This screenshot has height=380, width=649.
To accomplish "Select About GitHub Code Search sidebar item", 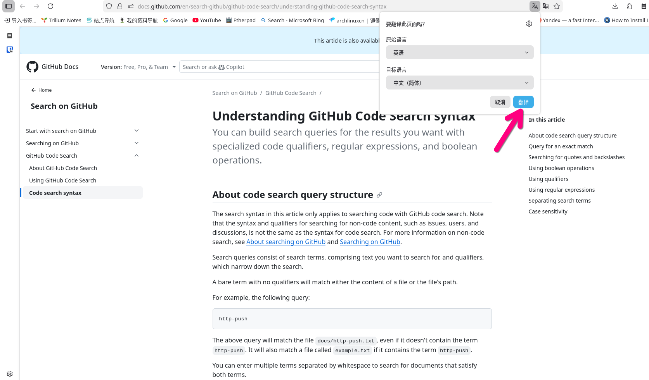I will (63, 168).
